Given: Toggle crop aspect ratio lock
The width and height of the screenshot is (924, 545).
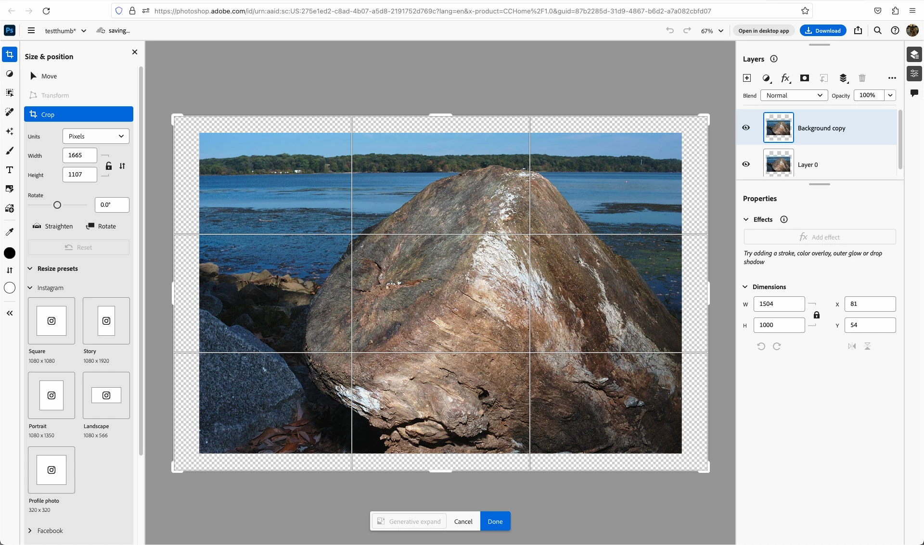Looking at the screenshot, I should (x=109, y=165).
